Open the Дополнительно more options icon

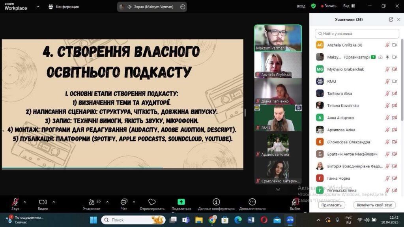(252, 202)
